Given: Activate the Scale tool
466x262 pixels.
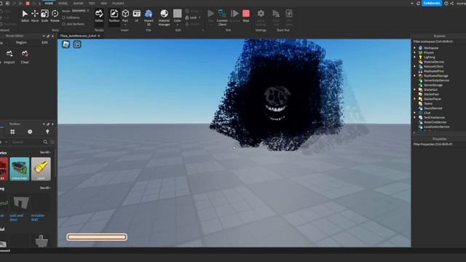Looking at the screenshot, I should [x=44, y=16].
